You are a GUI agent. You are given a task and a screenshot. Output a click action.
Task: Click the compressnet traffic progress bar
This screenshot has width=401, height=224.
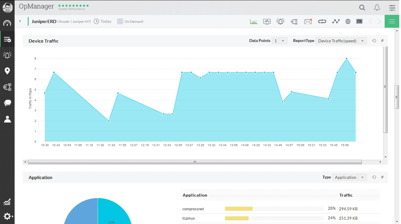click(x=274, y=209)
